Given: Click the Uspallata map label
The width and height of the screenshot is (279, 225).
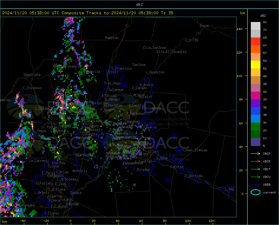Looking at the screenshot, I should [32, 75].
